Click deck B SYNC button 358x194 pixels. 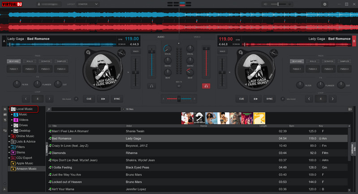pos(269,99)
